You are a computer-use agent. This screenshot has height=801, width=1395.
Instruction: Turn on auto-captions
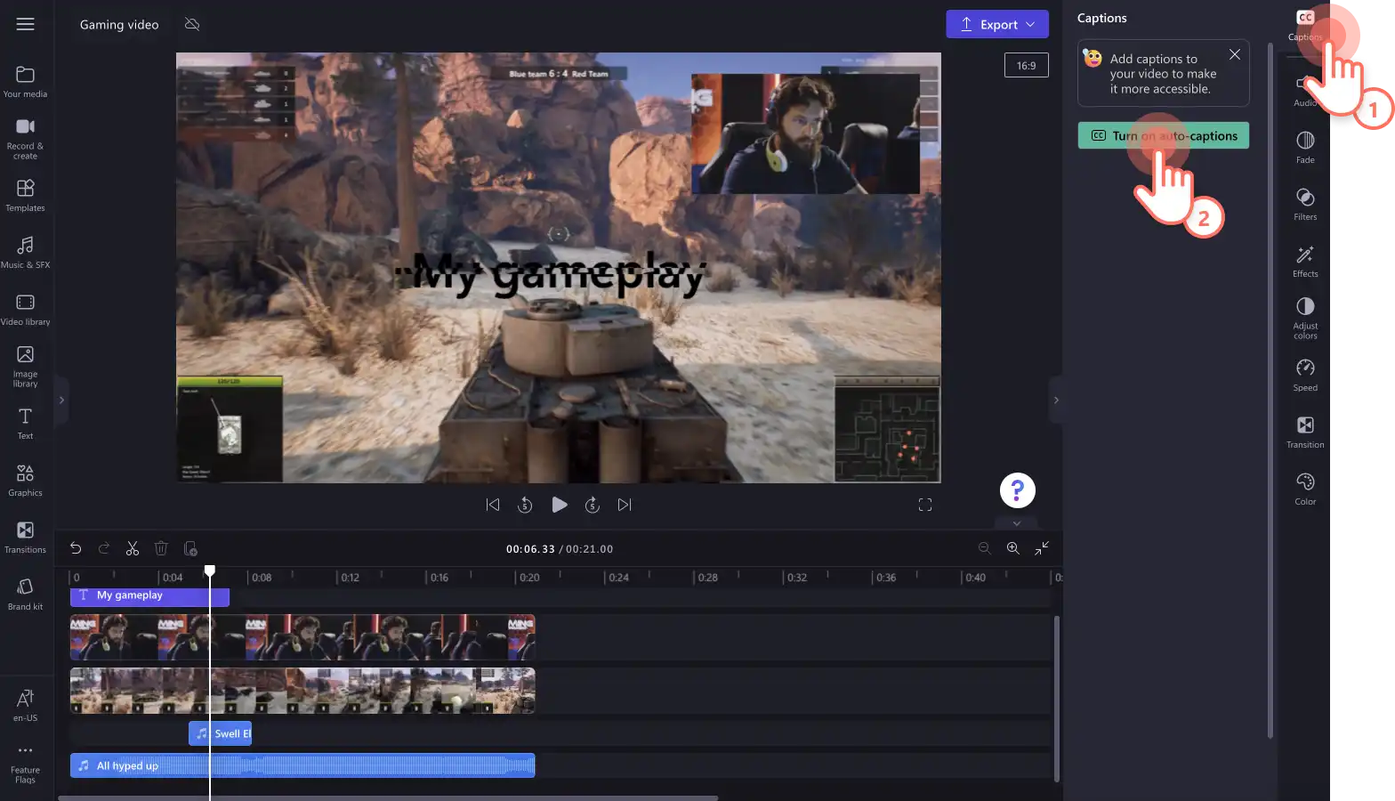(1163, 135)
